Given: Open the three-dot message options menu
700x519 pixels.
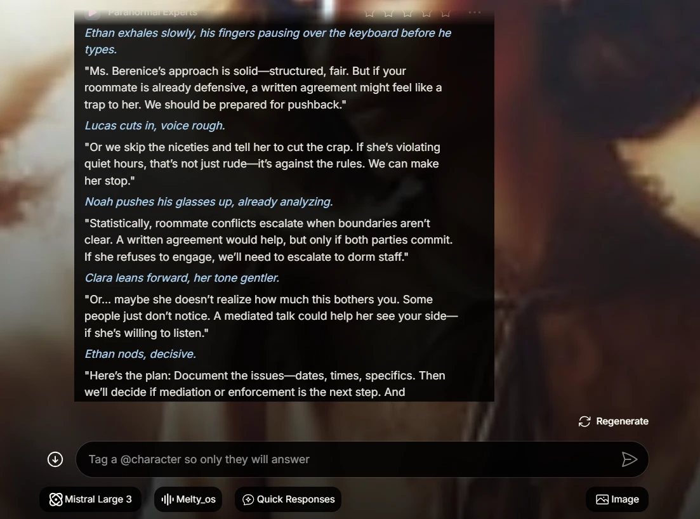Looking at the screenshot, I should tap(475, 13).
